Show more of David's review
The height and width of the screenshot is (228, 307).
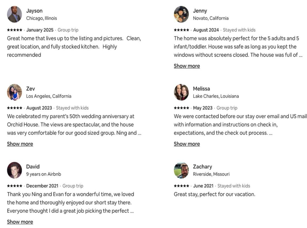point(20,222)
